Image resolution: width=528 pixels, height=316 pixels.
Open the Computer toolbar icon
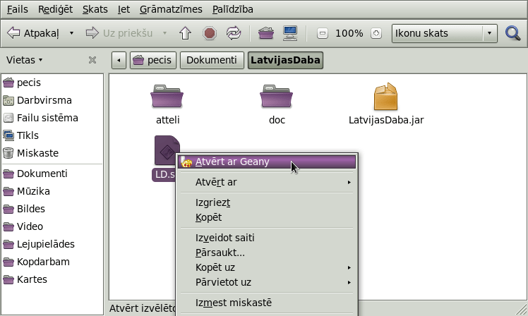(290, 33)
